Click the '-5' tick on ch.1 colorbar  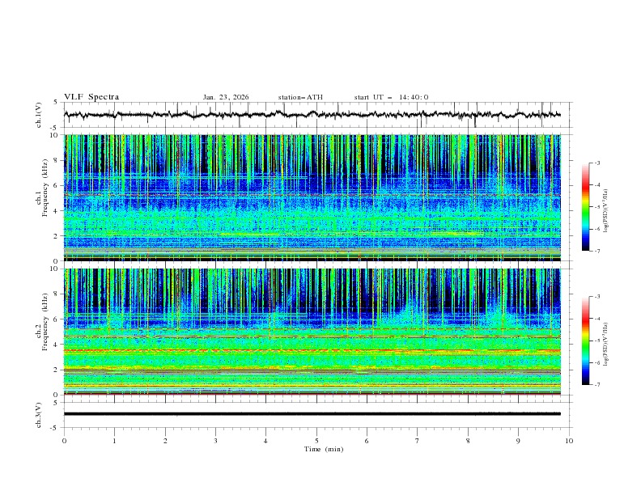(597, 207)
